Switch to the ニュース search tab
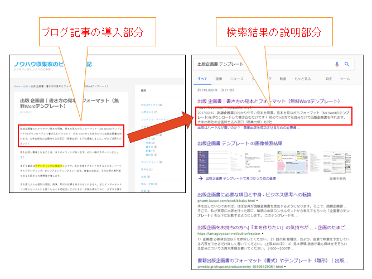The image size is (372, 279). coord(237,79)
